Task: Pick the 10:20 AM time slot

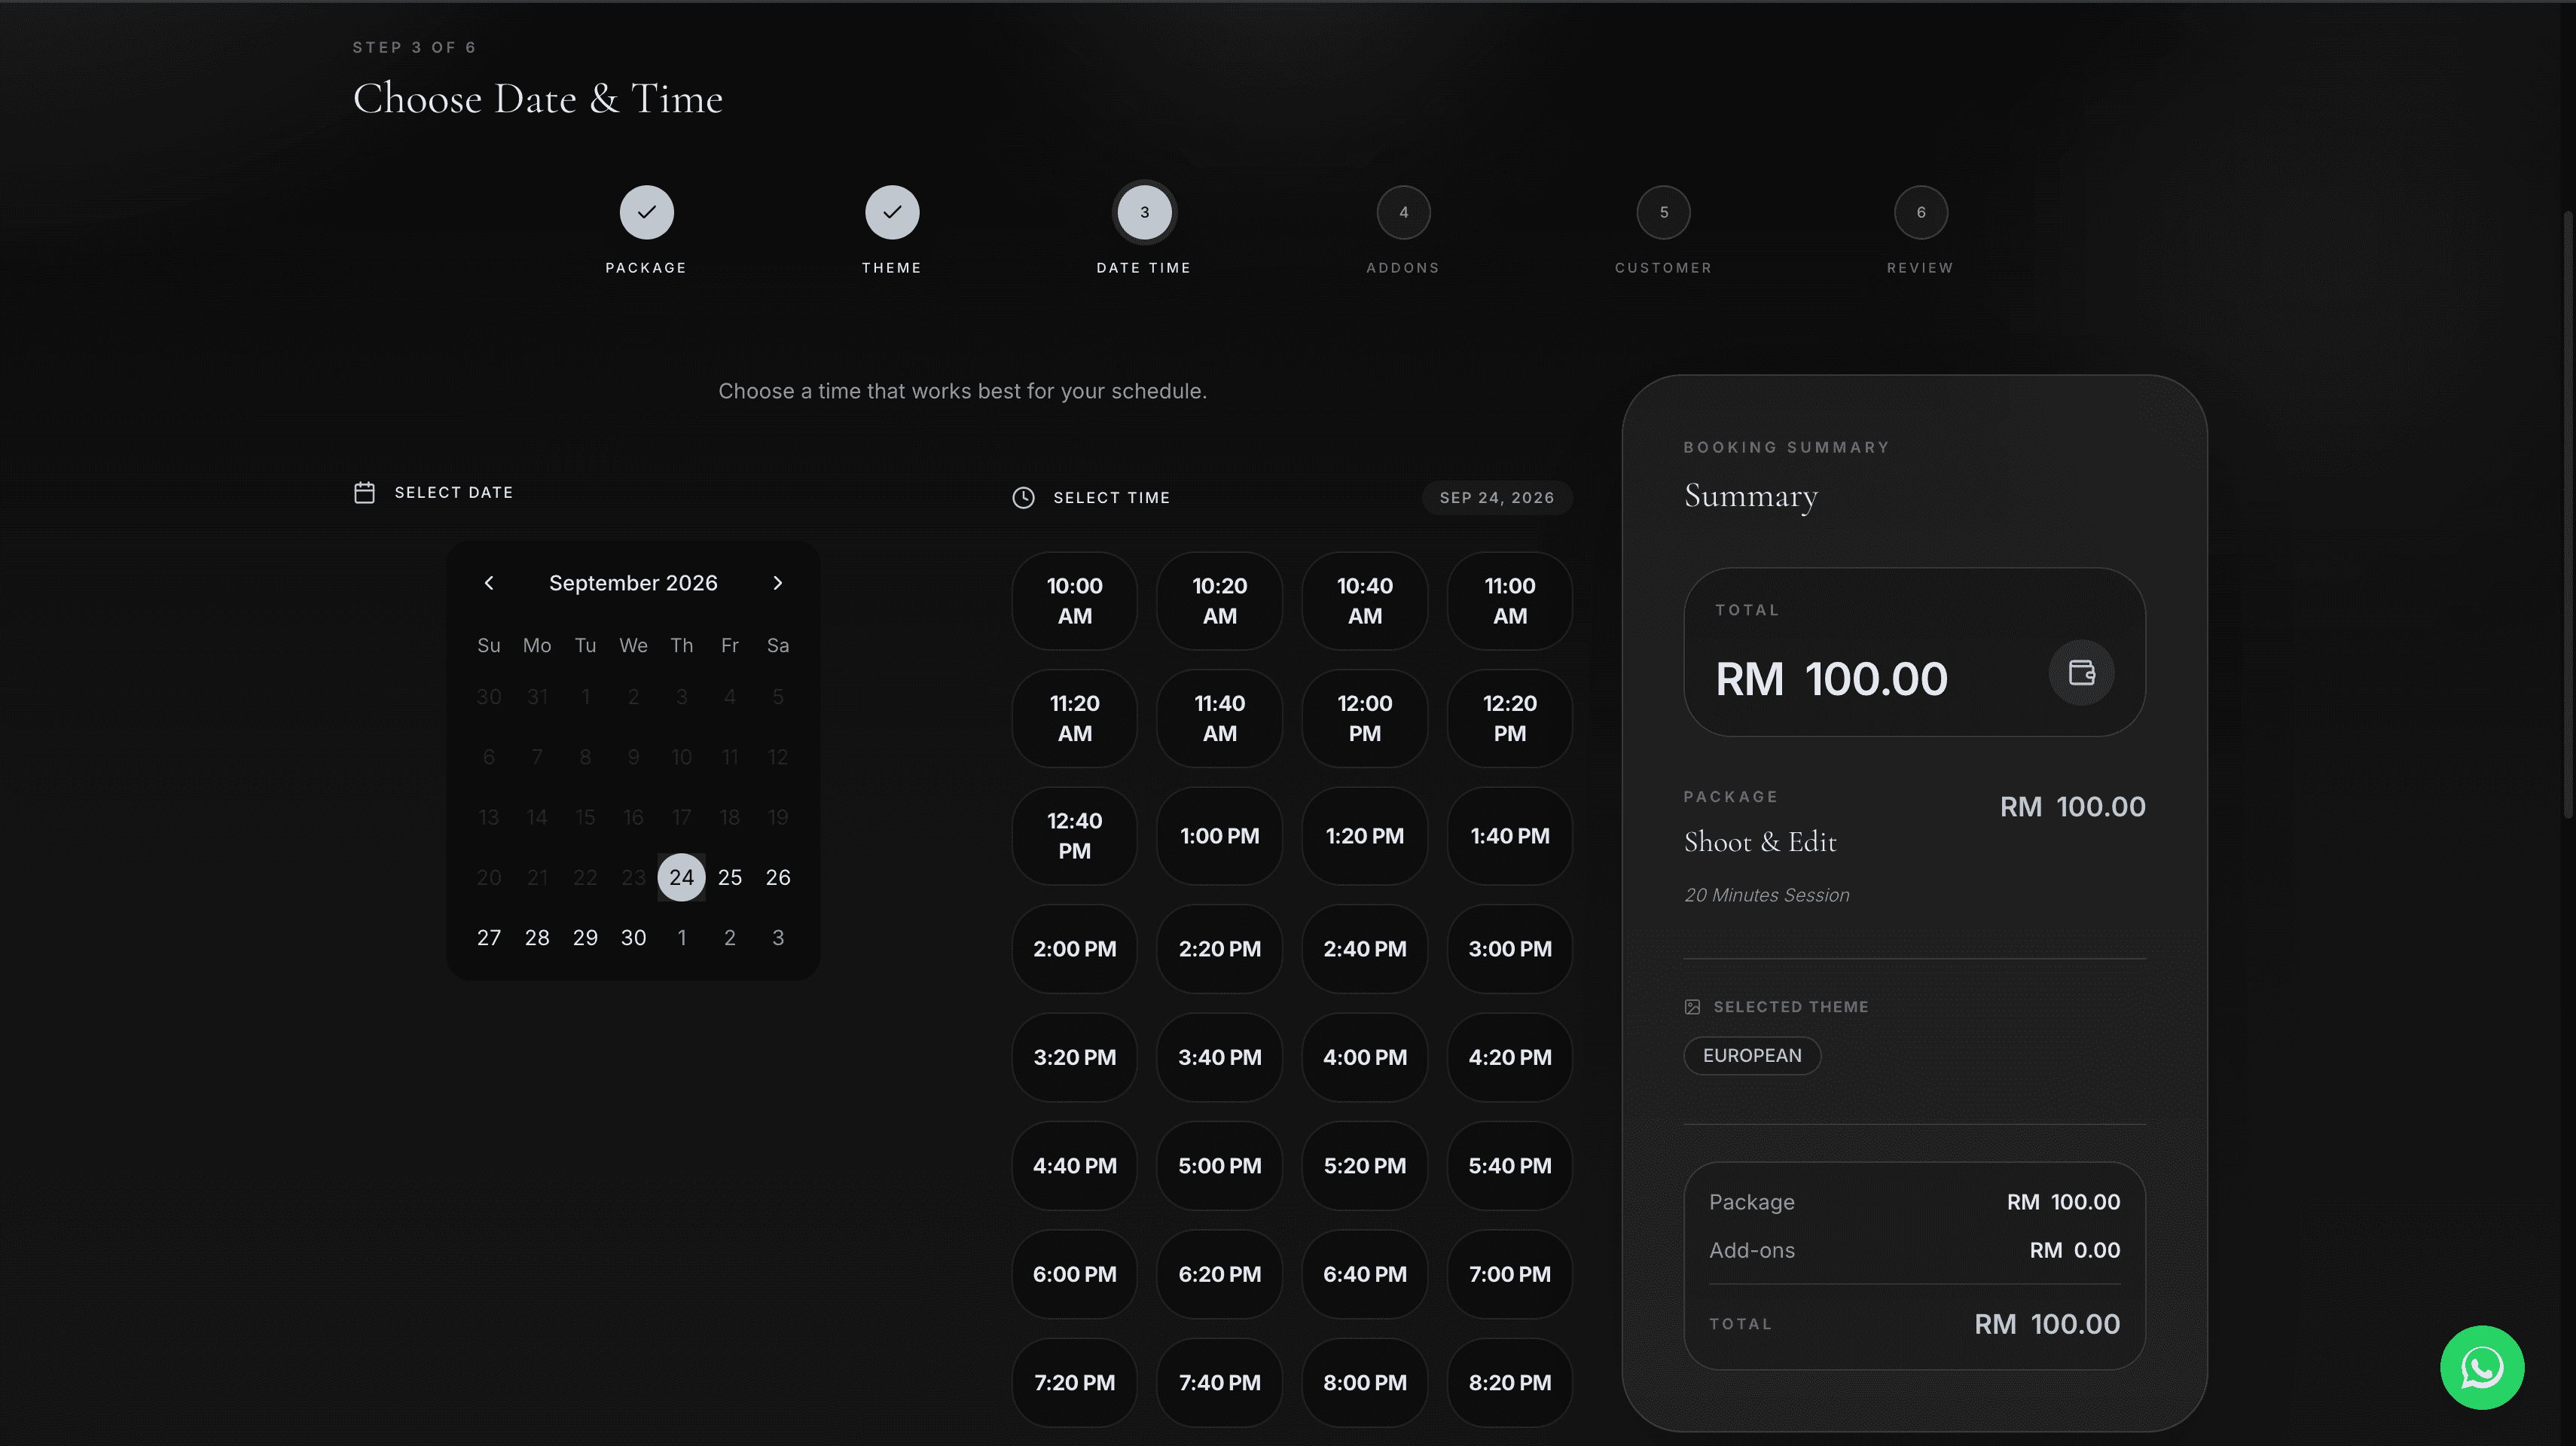Action: coord(1219,601)
